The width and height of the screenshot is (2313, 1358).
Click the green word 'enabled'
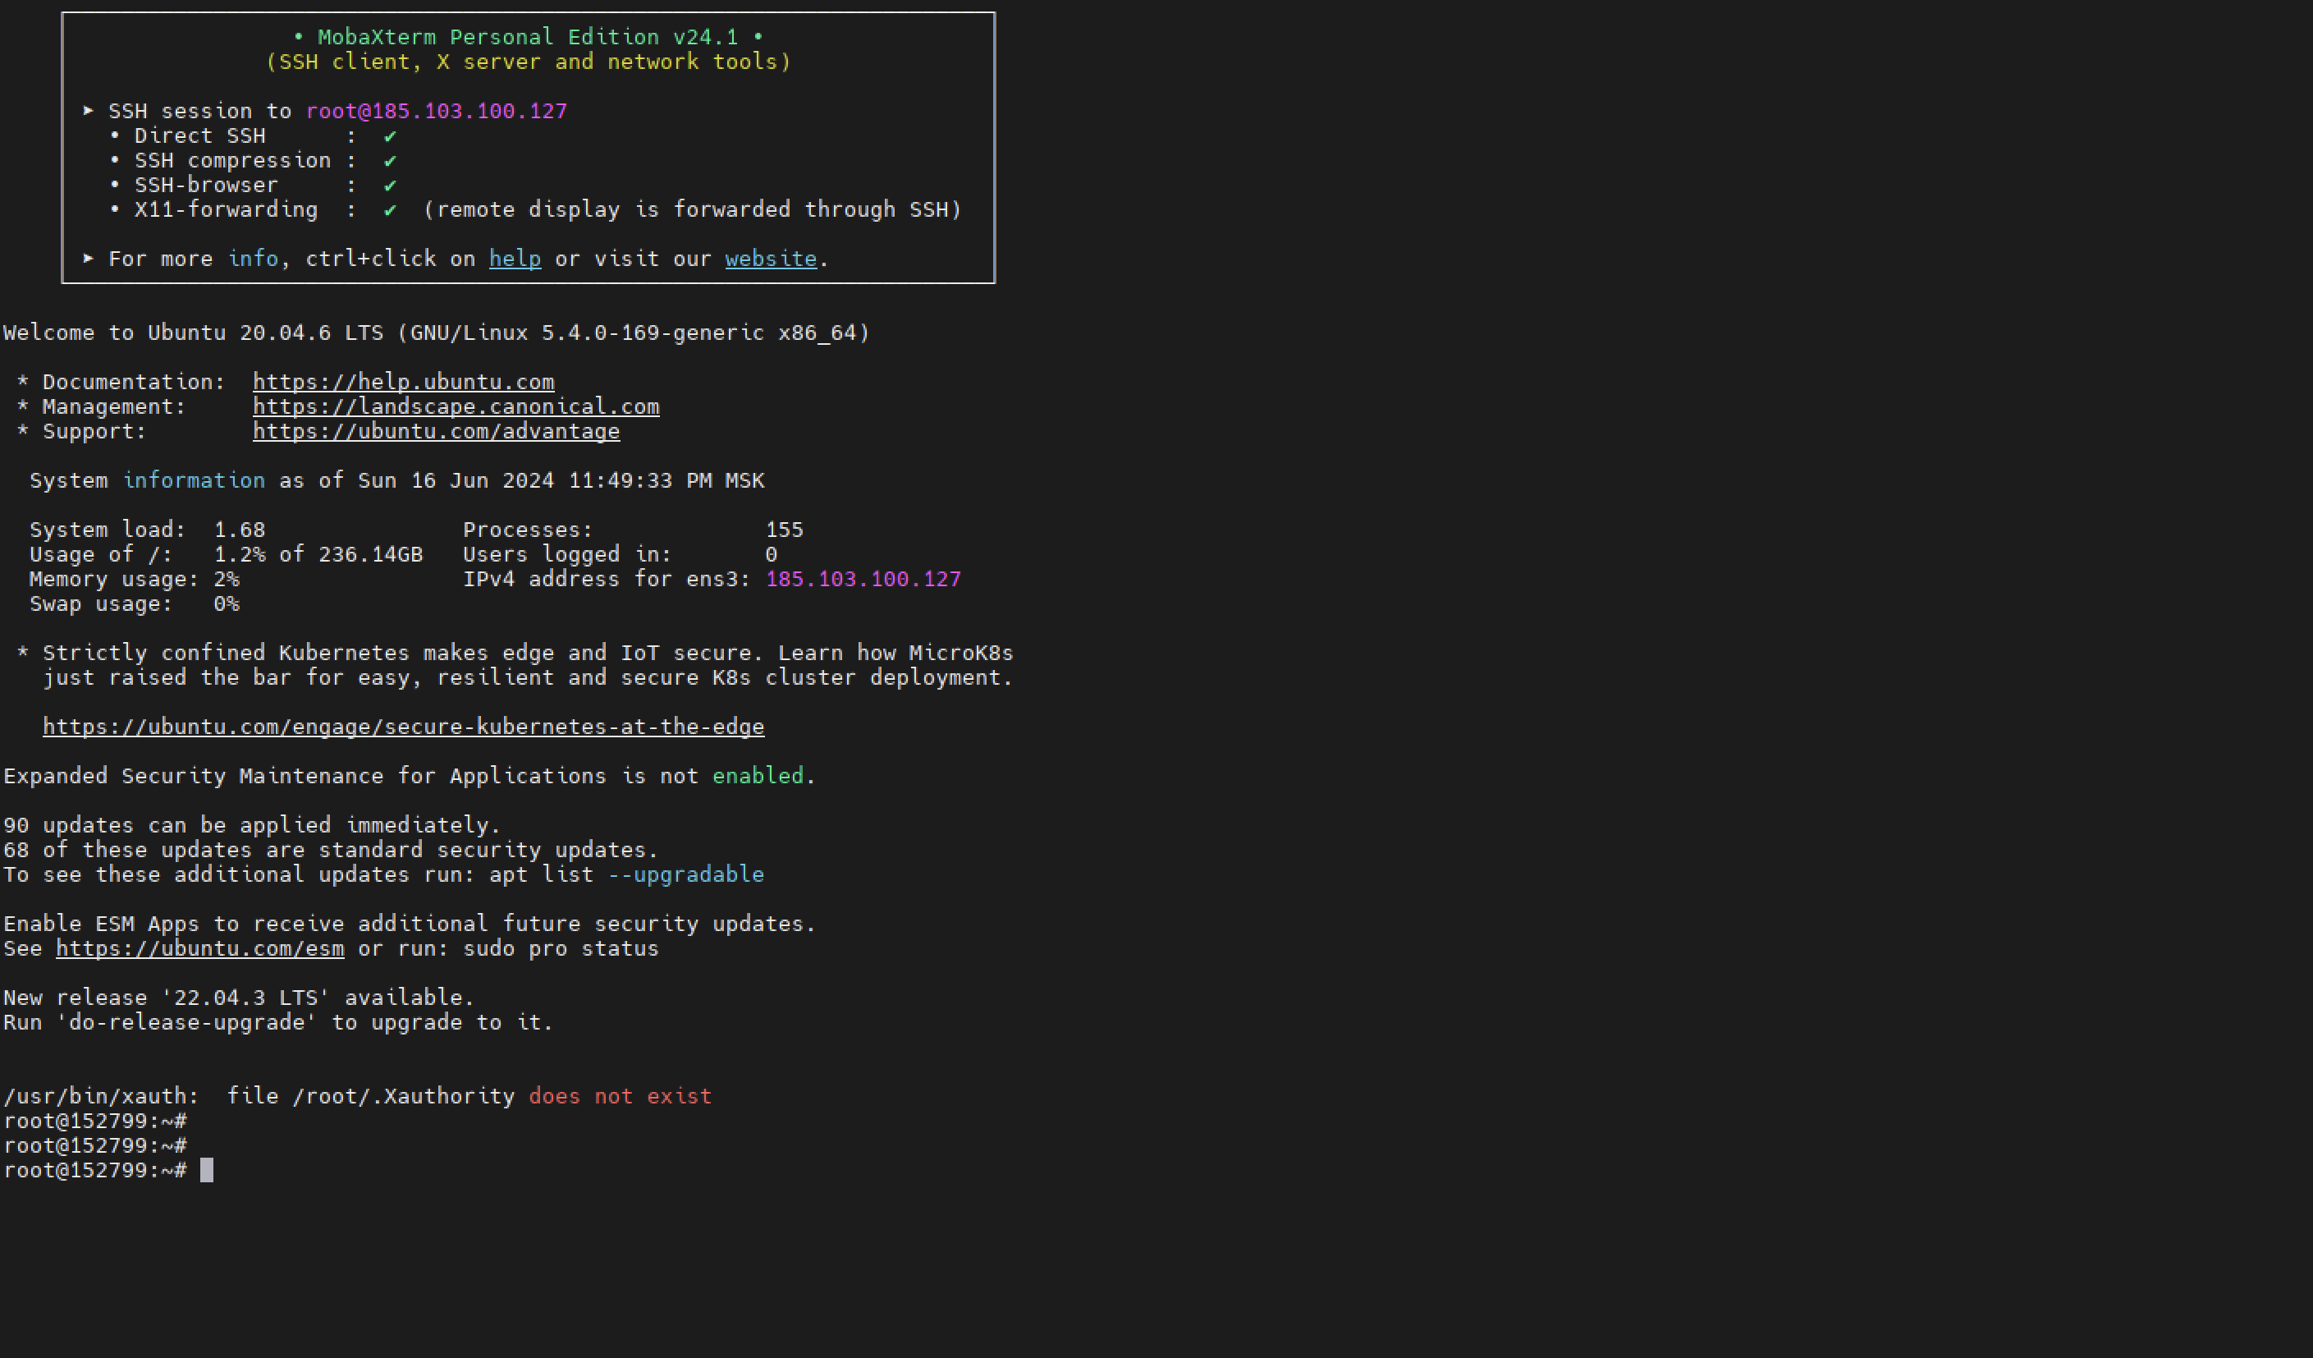tap(758, 776)
